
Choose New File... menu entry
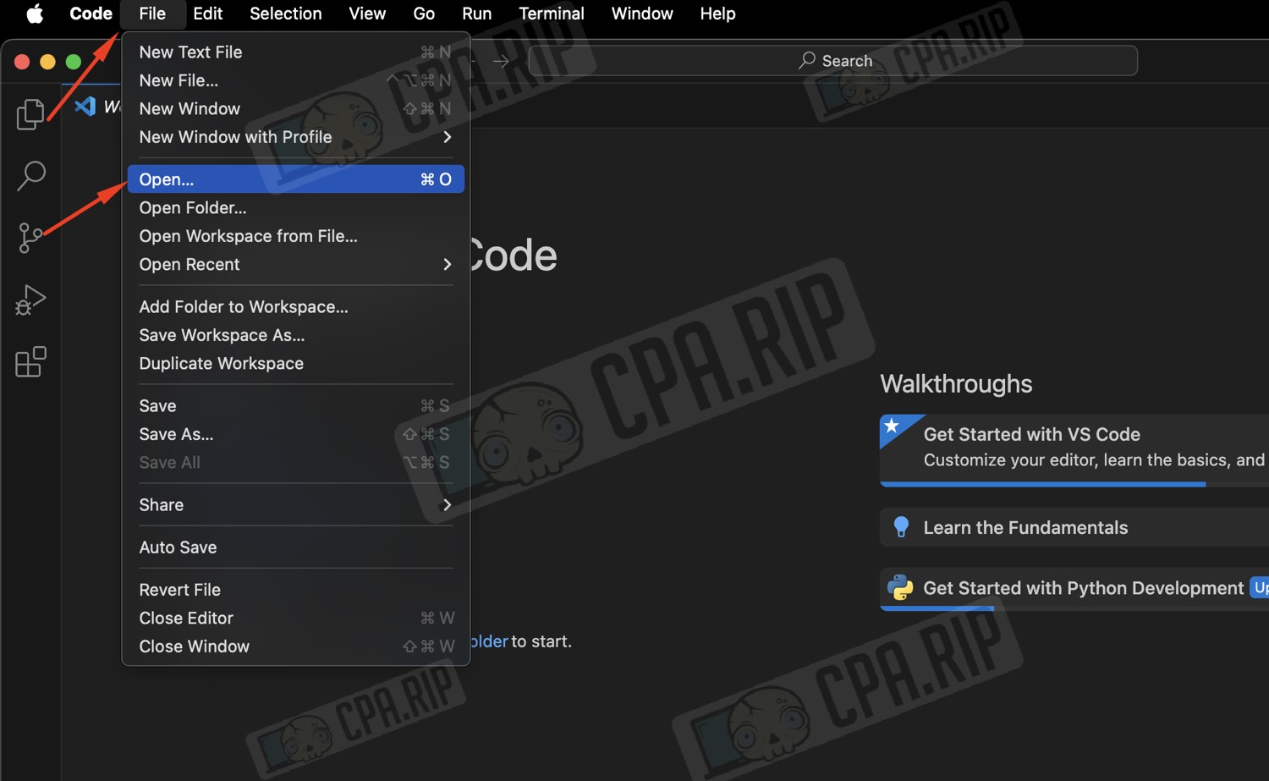295,80
